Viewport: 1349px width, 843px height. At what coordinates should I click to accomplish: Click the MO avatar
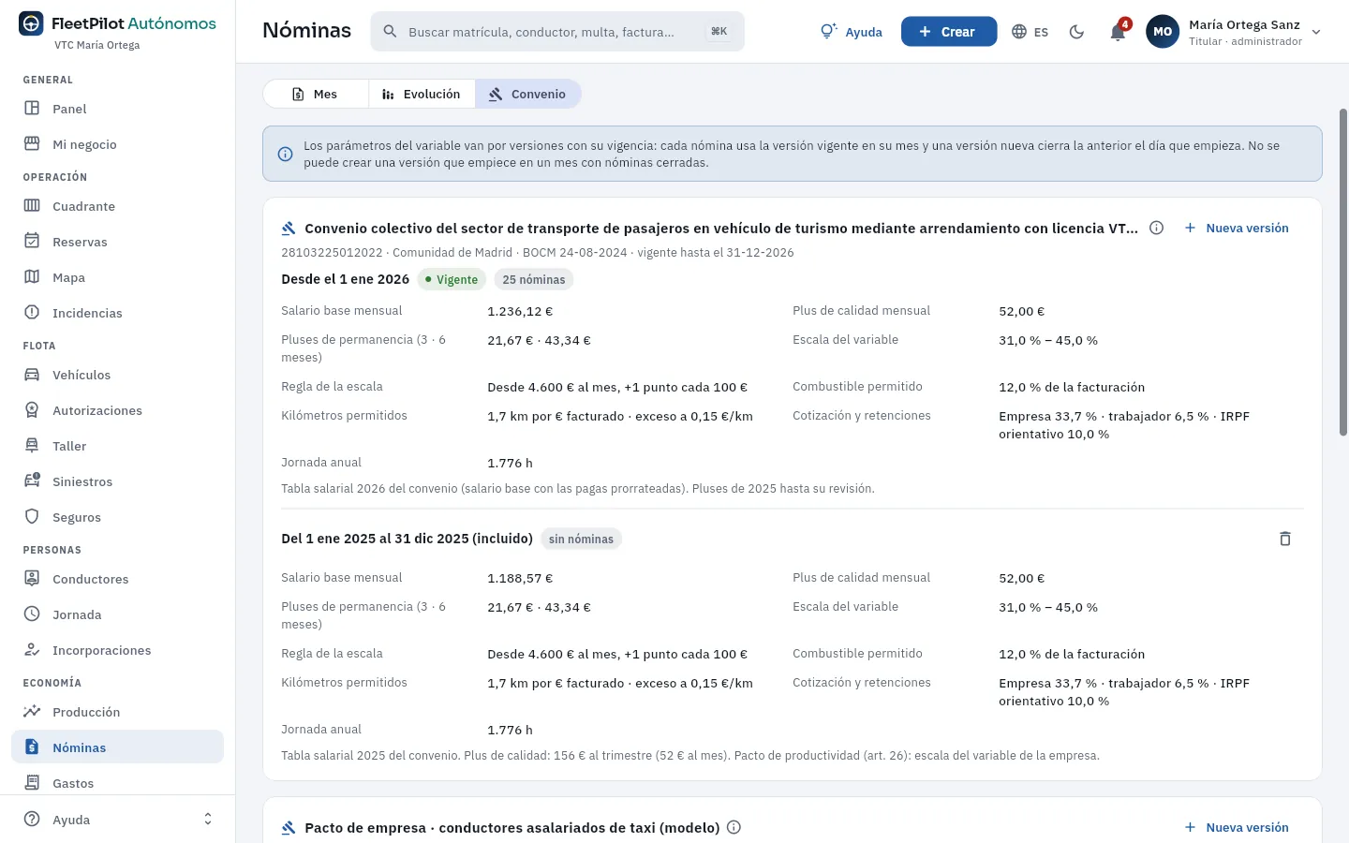(1163, 32)
